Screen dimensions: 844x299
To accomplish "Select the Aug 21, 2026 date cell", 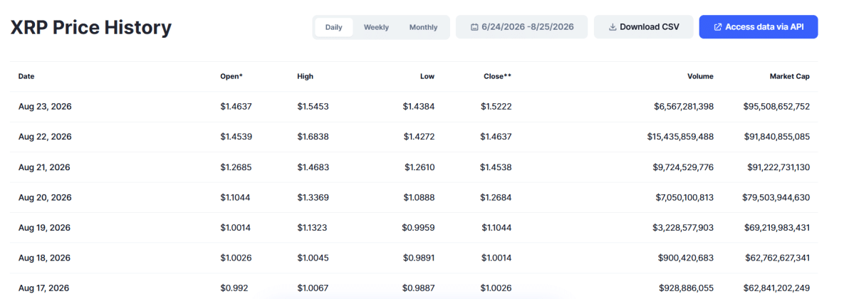I will [44, 167].
